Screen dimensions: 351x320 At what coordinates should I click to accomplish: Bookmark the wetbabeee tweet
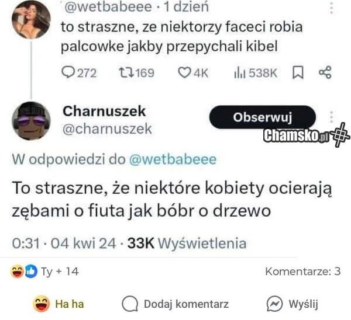click(x=298, y=72)
